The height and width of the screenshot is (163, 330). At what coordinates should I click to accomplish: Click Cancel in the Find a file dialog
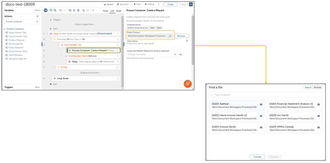coord(257,157)
